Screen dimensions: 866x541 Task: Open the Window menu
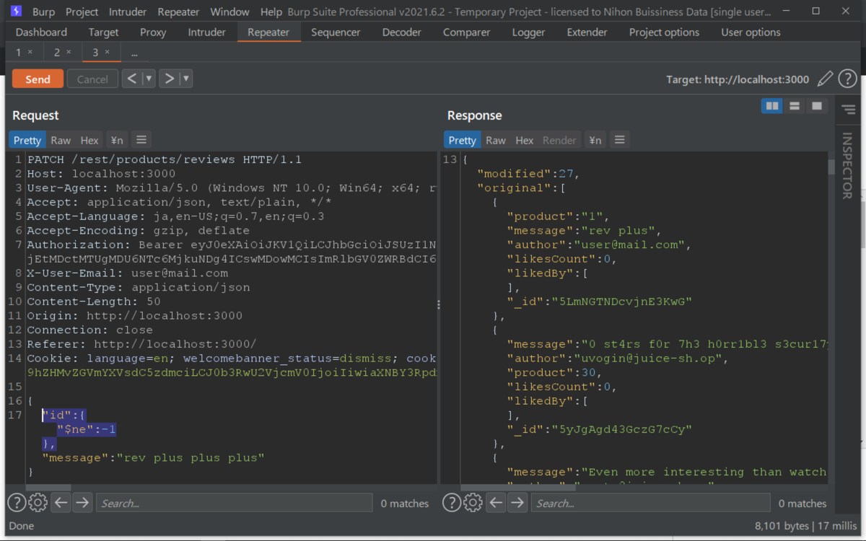(229, 12)
